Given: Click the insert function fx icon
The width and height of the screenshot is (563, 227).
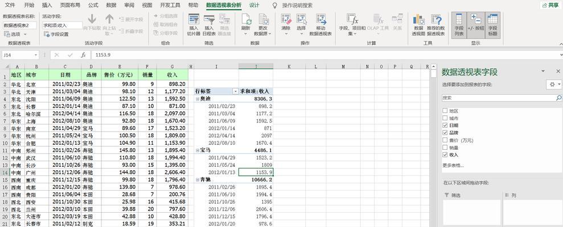Looking at the screenshot, I should tap(83, 55).
